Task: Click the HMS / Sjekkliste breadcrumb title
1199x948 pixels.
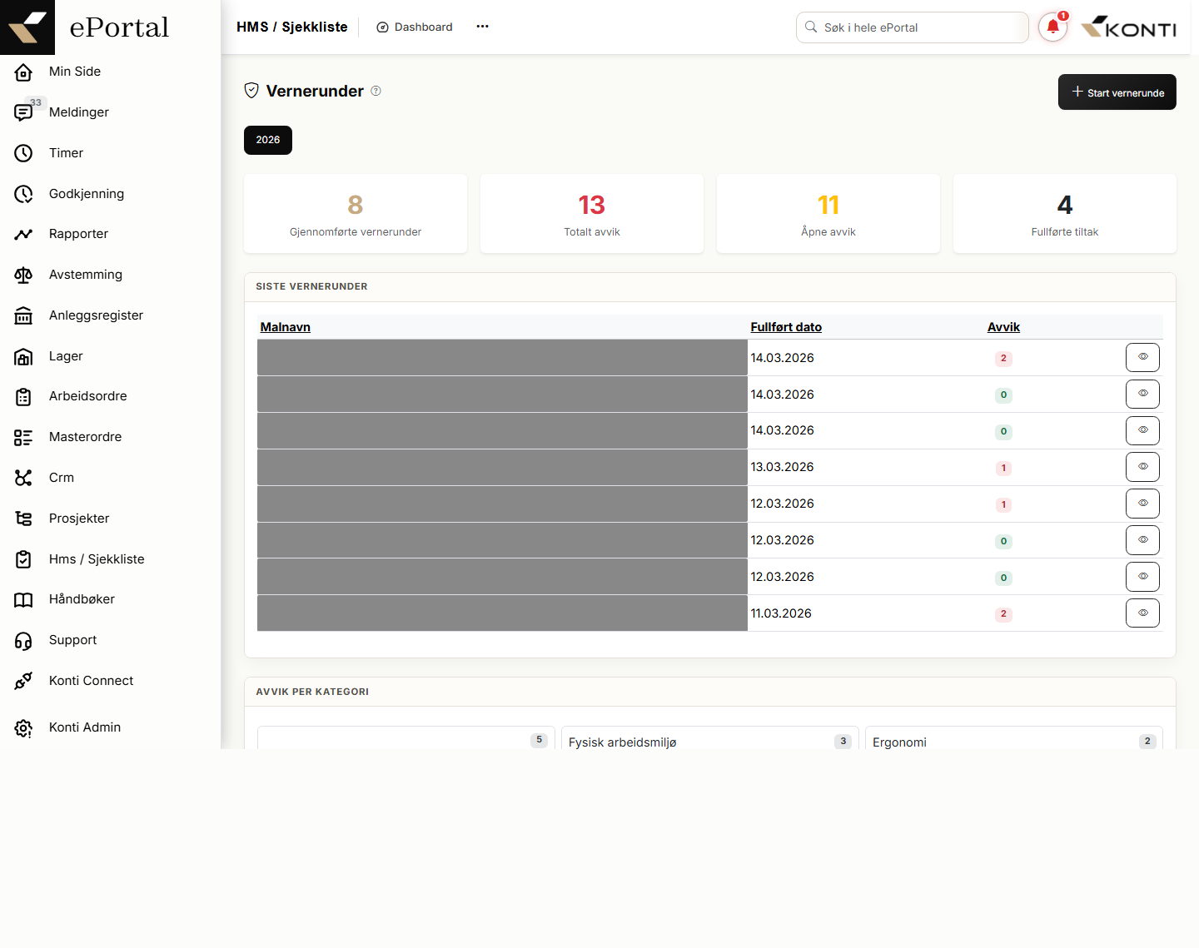Action: coord(292,27)
